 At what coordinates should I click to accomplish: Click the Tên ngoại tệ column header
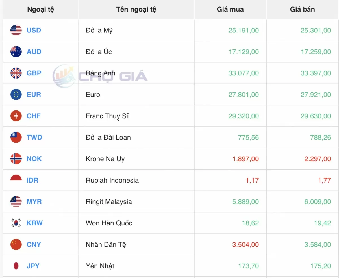point(136,10)
